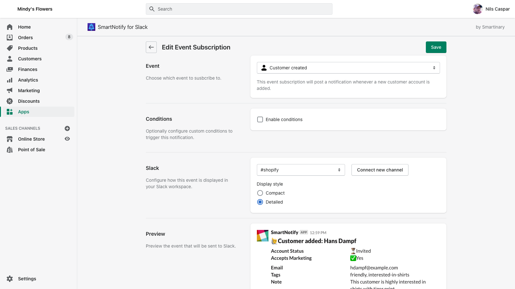The image size is (515, 289).
Task: Click the SmartNotify app icon in the header
Action: [91, 27]
